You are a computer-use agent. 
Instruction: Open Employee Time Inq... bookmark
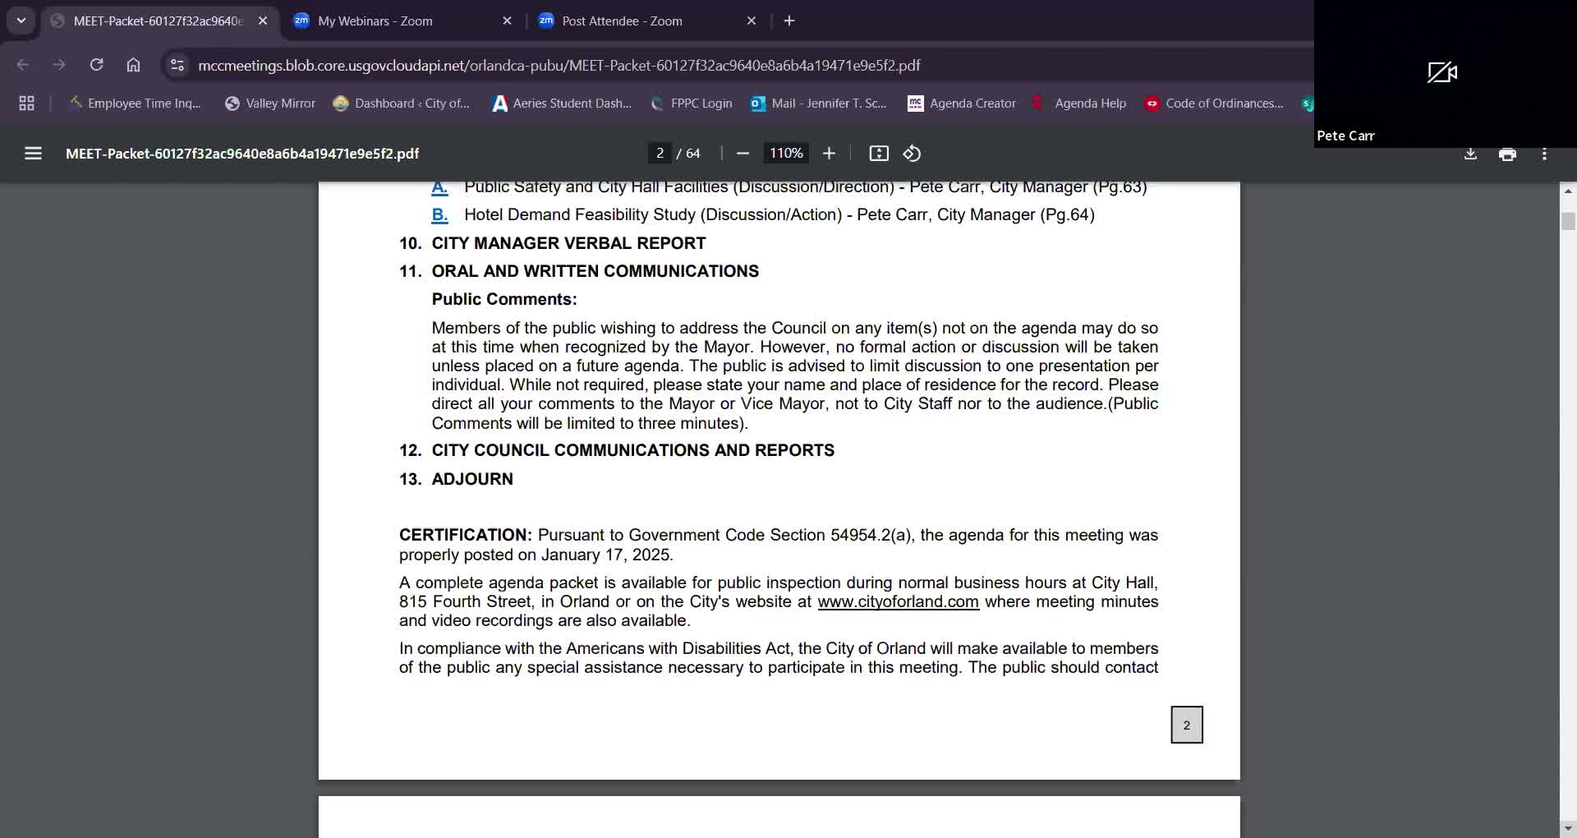pos(134,103)
